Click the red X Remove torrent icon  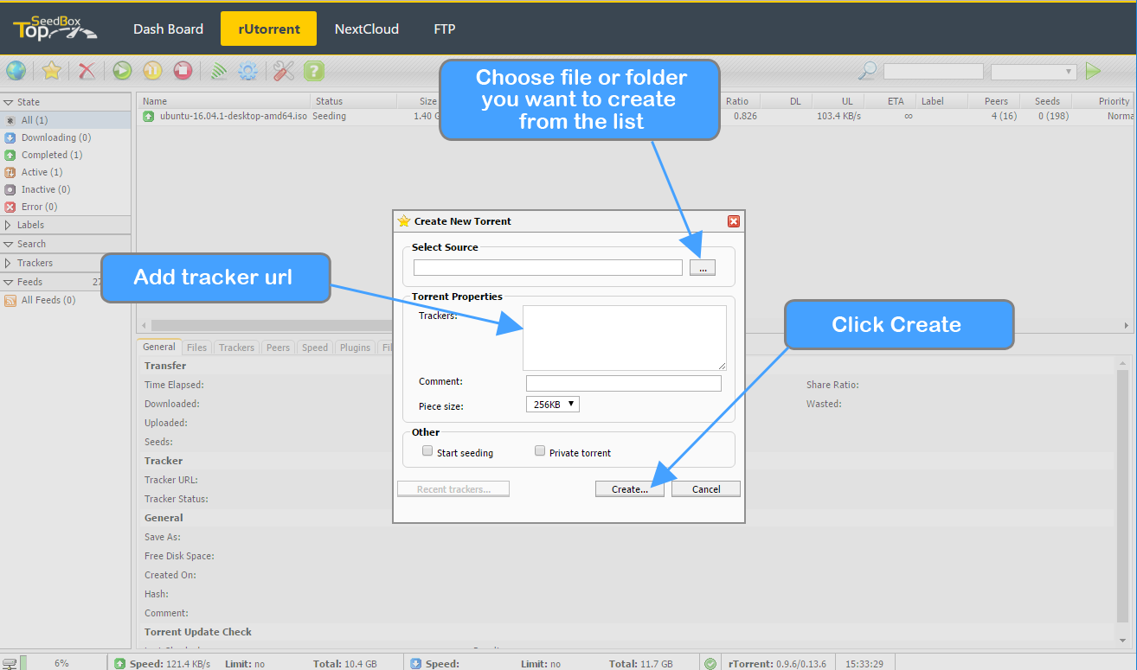(x=87, y=71)
